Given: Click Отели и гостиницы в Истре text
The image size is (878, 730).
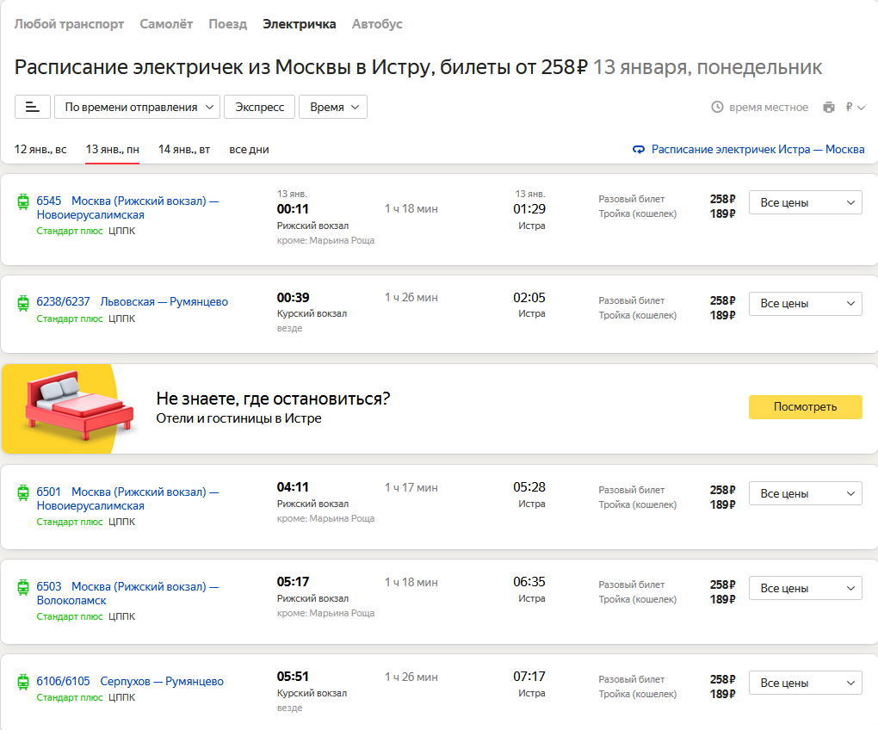Looking at the screenshot, I should 238,418.
